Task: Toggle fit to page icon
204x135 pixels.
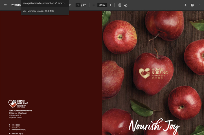Action: (120, 5)
